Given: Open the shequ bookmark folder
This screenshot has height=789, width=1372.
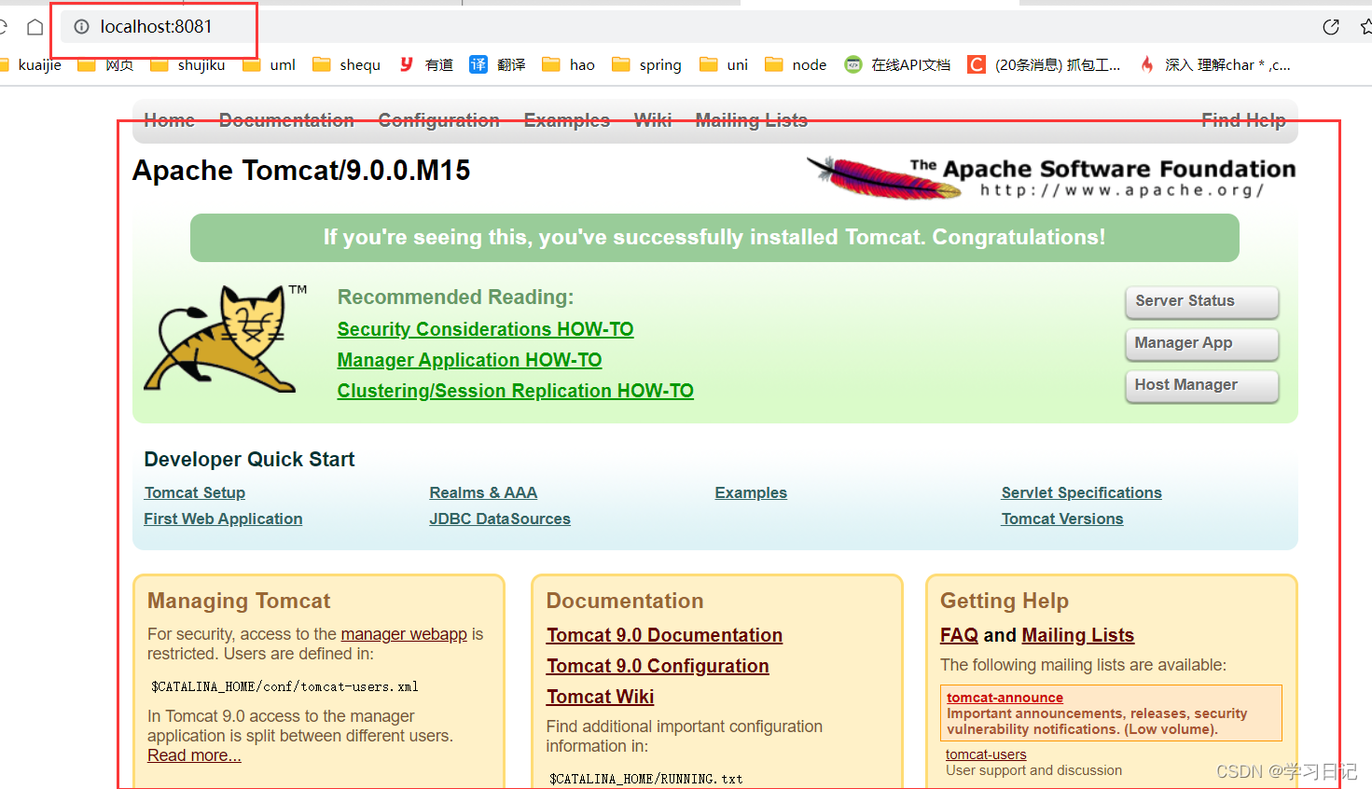Looking at the screenshot, I should click(346, 64).
